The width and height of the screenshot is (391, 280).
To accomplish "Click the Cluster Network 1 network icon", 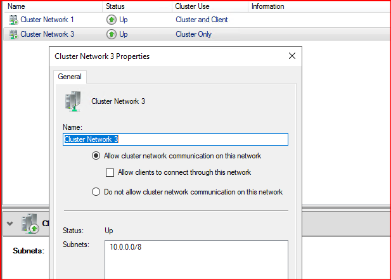I will 13,20.
